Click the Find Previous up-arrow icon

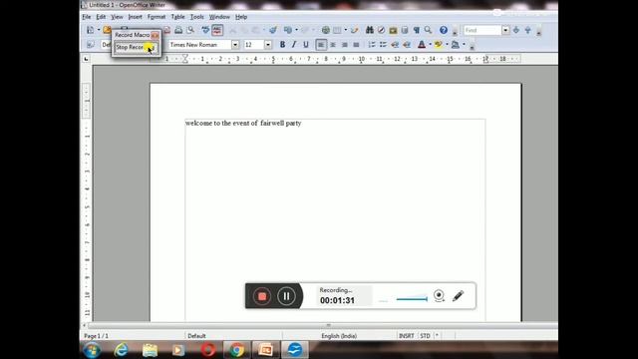(527, 30)
